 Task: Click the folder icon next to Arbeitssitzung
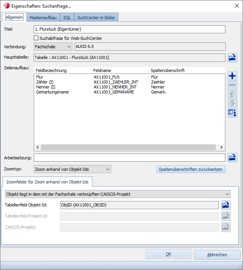[232, 157]
